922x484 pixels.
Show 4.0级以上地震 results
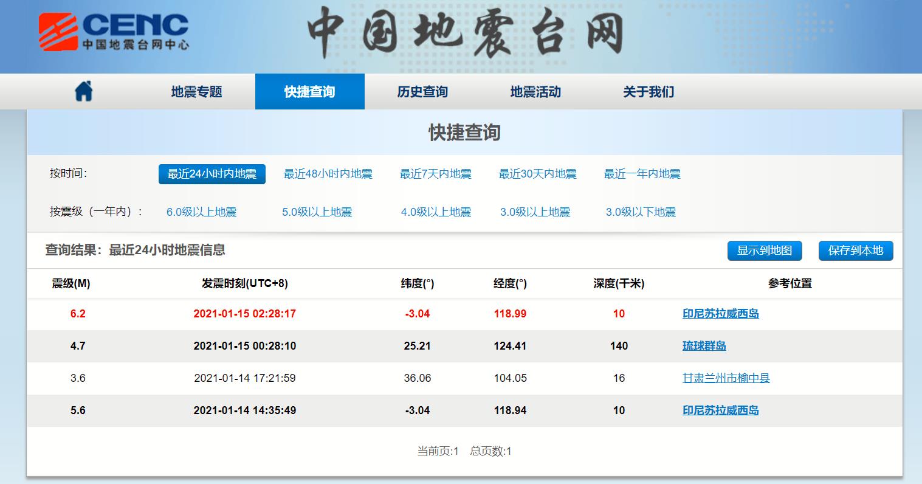[x=436, y=212]
